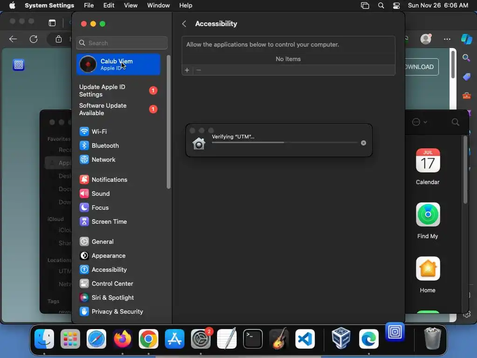
Task: Click the Verifying UTM progress bar
Action: pos(285,143)
